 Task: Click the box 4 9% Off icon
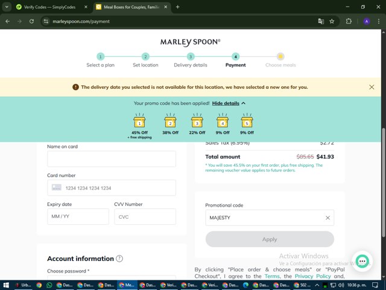coord(223,121)
